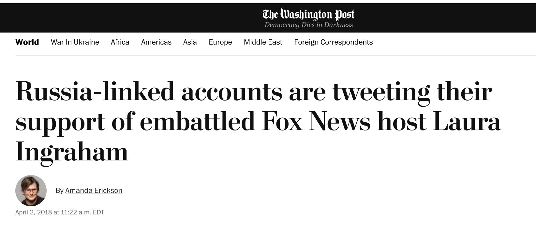Viewport: 536px width, 231px height.
Task: Switch to the Asia section
Action: point(190,42)
